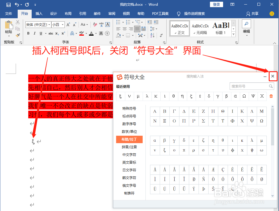Open the 文件 menu tab
The height and width of the screenshot is (211, 279).
click(9, 13)
